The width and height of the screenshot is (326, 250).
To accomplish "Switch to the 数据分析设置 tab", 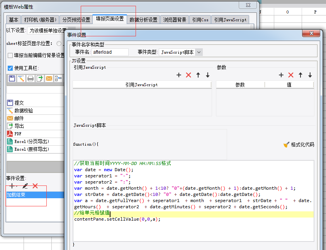I will tap(143, 20).
